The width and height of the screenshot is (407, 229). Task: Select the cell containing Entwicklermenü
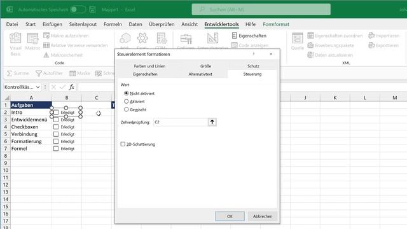coord(31,120)
